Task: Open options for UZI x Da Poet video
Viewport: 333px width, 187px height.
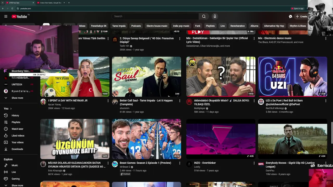Action: coord(326,101)
